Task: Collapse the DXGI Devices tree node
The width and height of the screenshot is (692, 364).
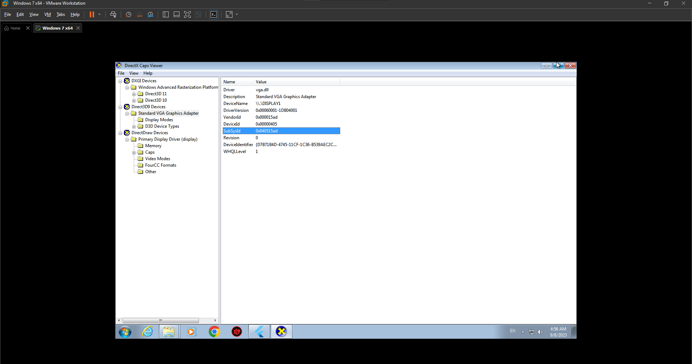Action: click(120, 81)
